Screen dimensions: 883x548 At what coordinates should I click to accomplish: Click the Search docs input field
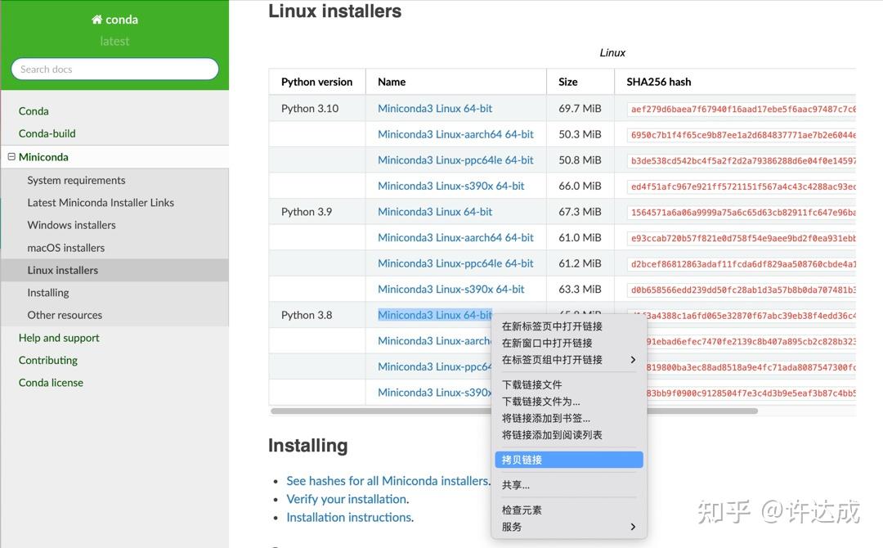115,70
